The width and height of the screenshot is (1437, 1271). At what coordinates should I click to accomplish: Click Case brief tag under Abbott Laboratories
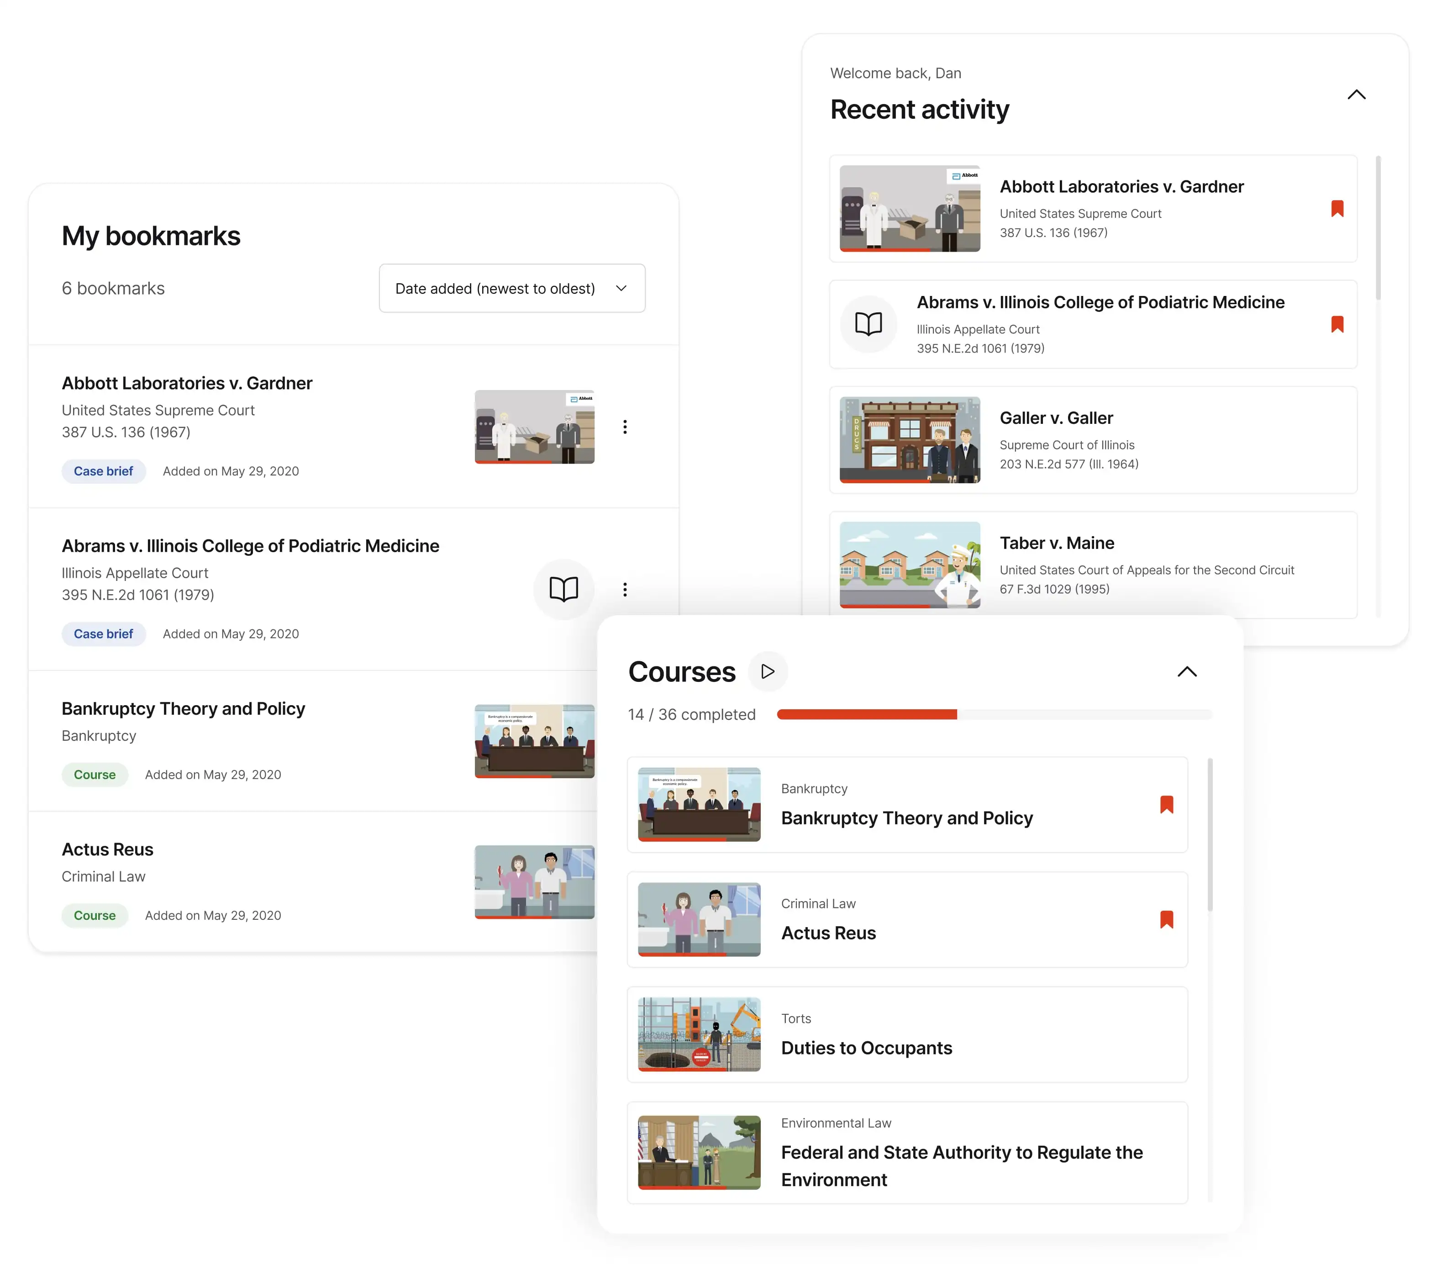(103, 471)
